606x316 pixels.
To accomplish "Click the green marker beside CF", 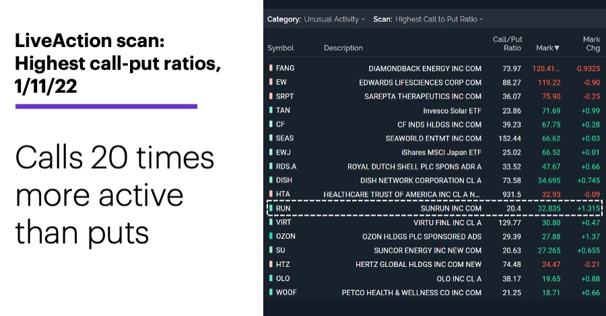I will pyautogui.click(x=271, y=124).
